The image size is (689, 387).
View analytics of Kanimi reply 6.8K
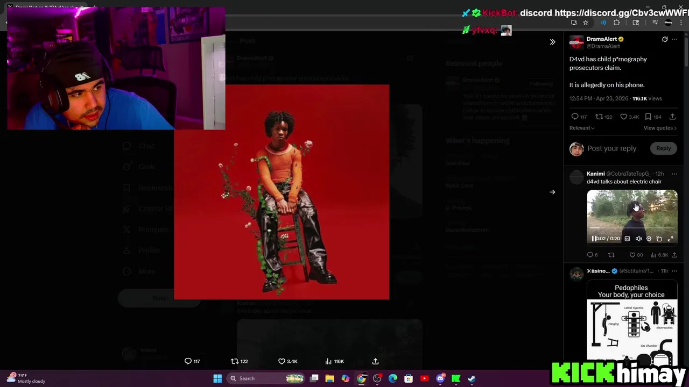tap(659, 255)
